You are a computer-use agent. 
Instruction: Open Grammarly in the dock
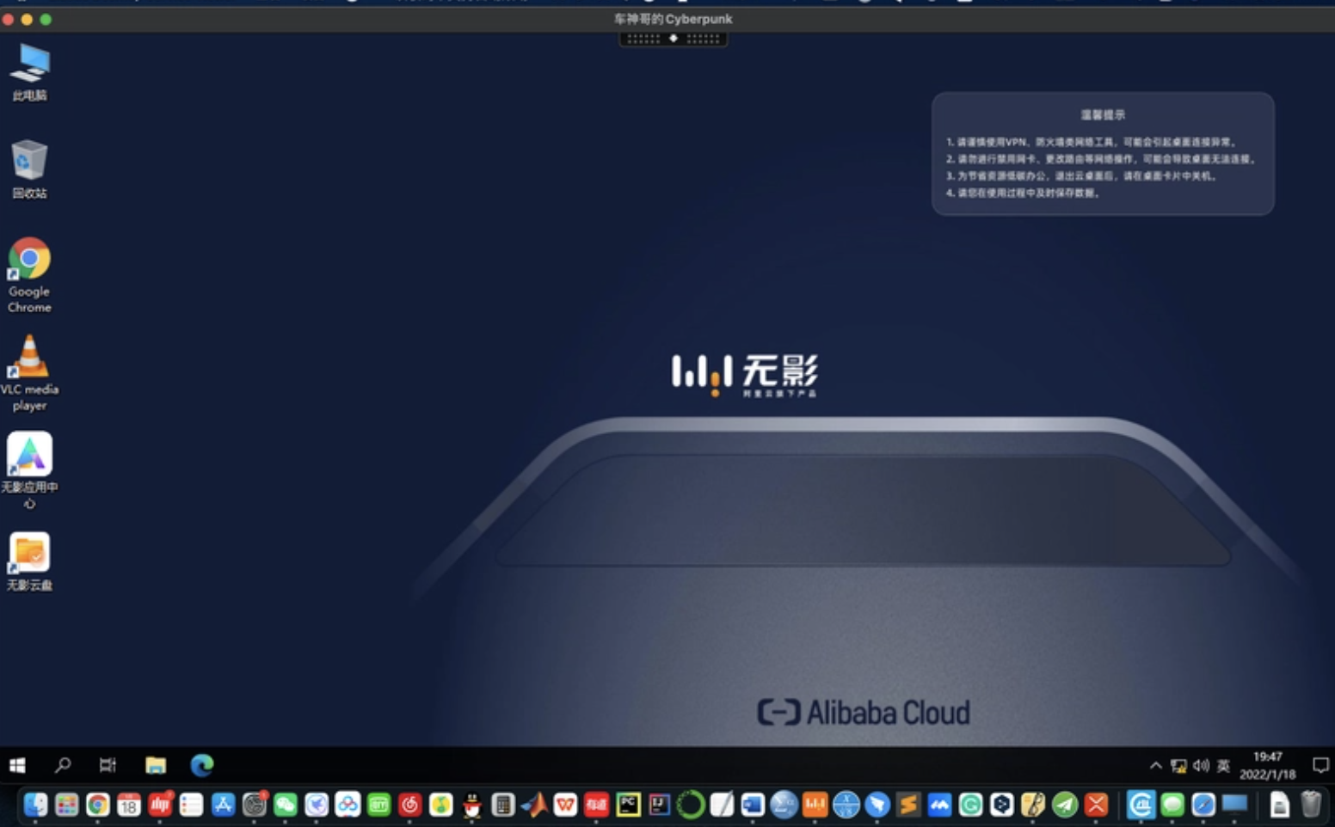click(971, 805)
